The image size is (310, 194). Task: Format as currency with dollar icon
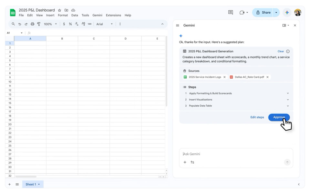[x=64, y=24]
